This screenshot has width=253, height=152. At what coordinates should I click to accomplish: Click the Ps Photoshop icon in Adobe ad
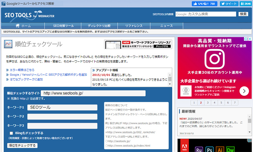[x=209, y=149]
